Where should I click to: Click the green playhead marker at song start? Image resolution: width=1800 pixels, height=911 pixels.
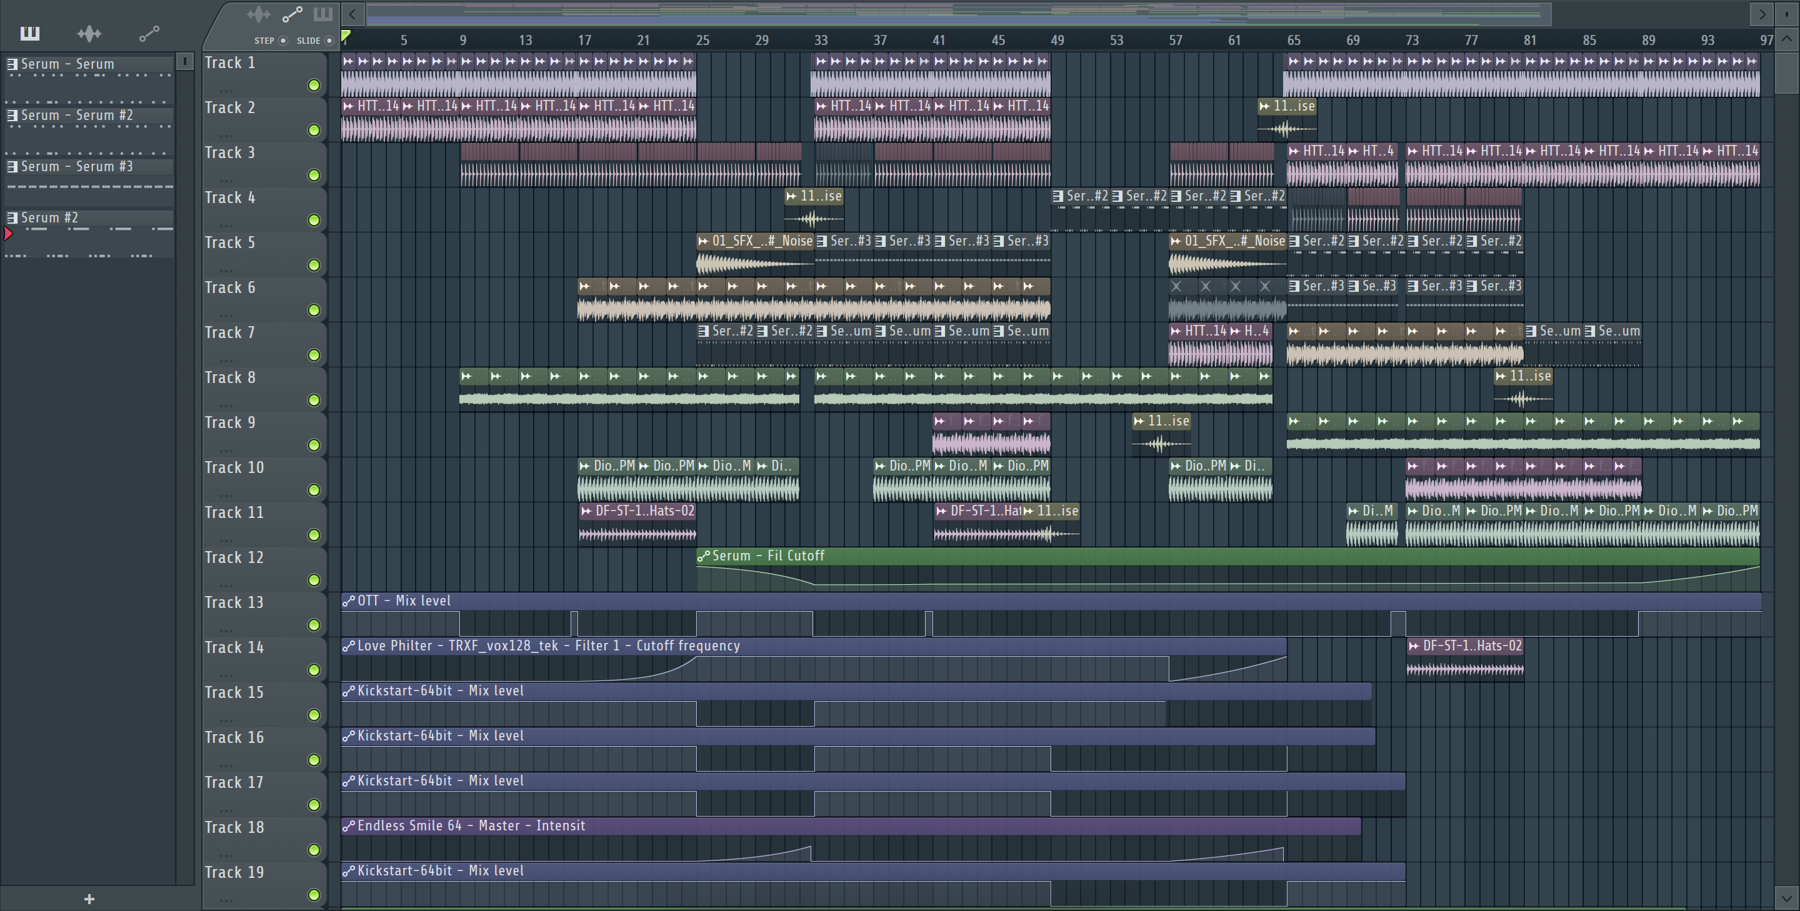[346, 36]
